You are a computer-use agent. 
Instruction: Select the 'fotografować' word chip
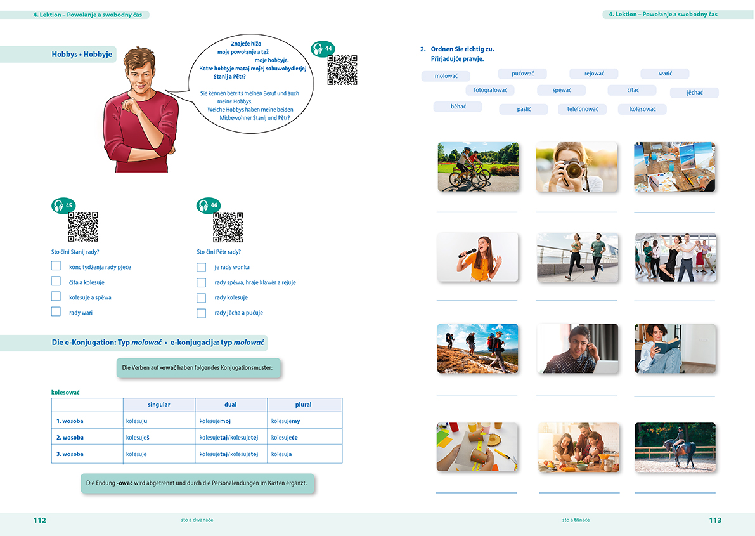coord(490,90)
